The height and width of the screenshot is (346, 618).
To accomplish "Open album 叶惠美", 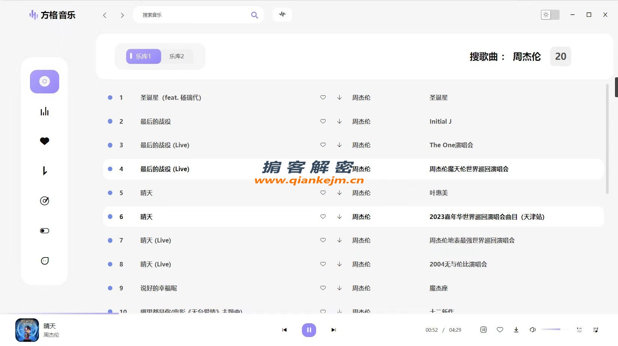I will (439, 193).
